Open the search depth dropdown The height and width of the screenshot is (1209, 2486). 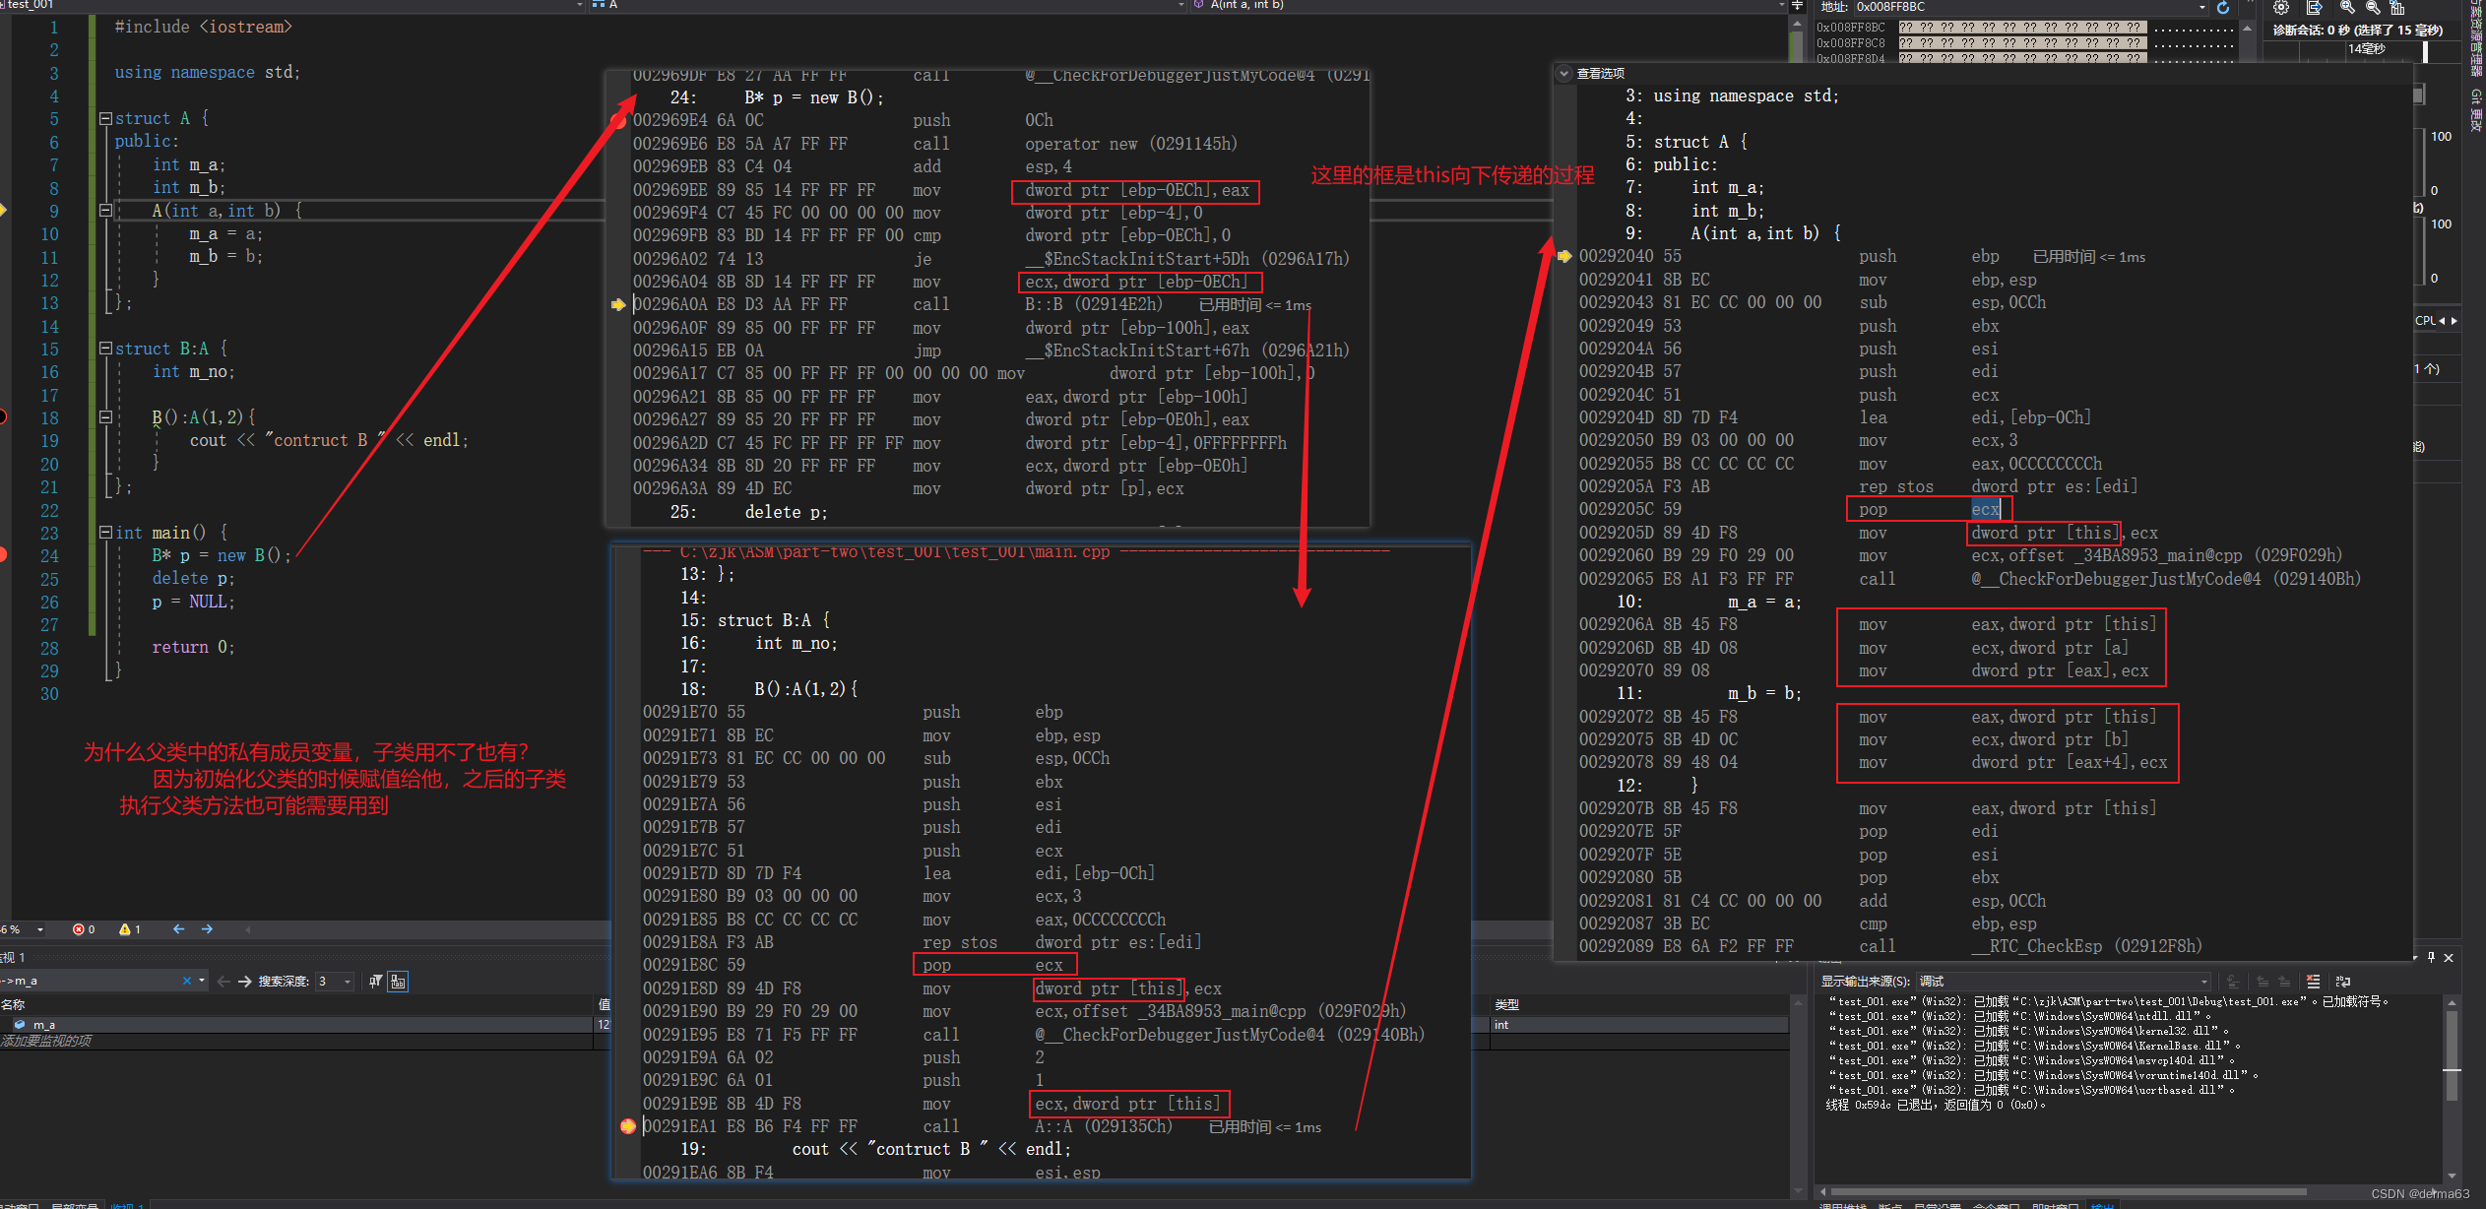point(347,982)
